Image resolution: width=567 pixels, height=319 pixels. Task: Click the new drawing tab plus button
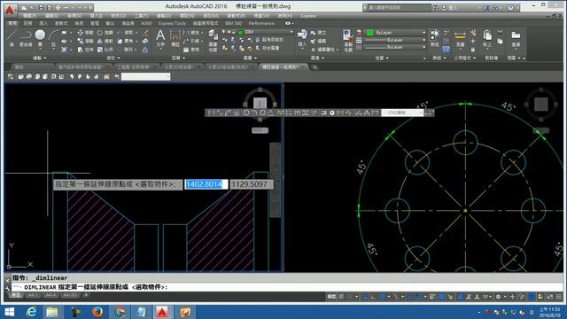coord(315,67)
